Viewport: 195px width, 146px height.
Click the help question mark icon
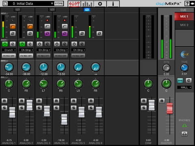[x=187, y=4]
